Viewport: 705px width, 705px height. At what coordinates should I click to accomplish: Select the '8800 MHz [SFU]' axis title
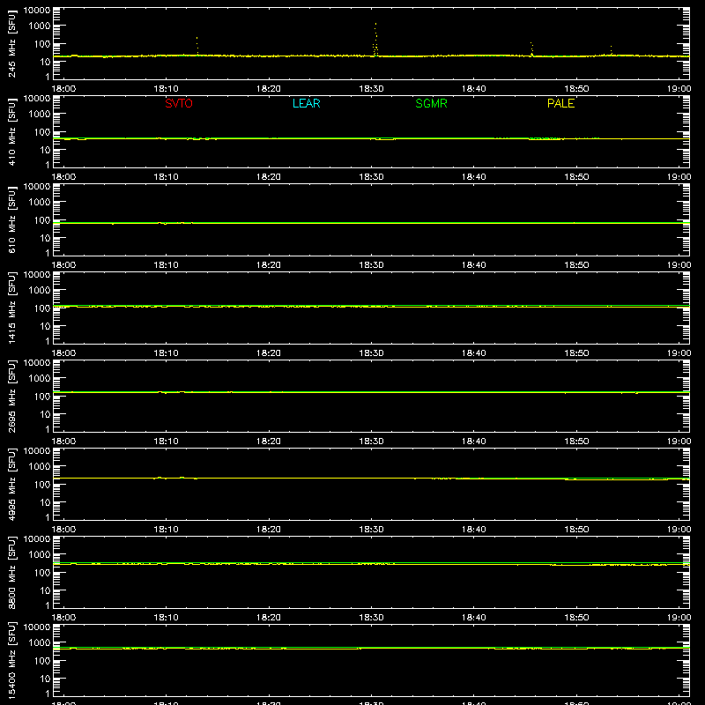(11, 573)
